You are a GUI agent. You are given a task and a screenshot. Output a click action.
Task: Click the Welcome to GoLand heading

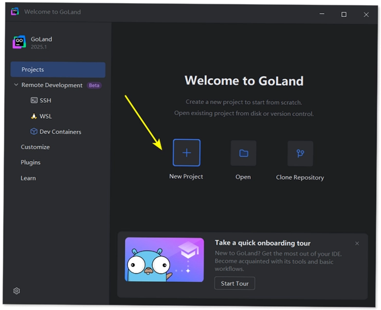(244, 81)
